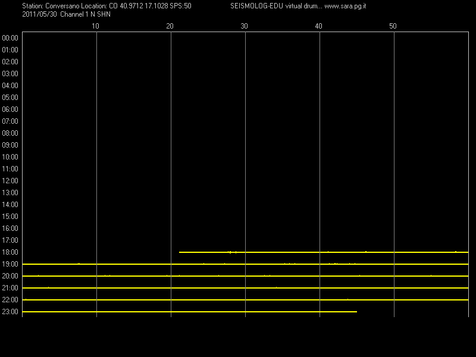
Task: Click the minute 20 axis label
Action: point(170,26)
